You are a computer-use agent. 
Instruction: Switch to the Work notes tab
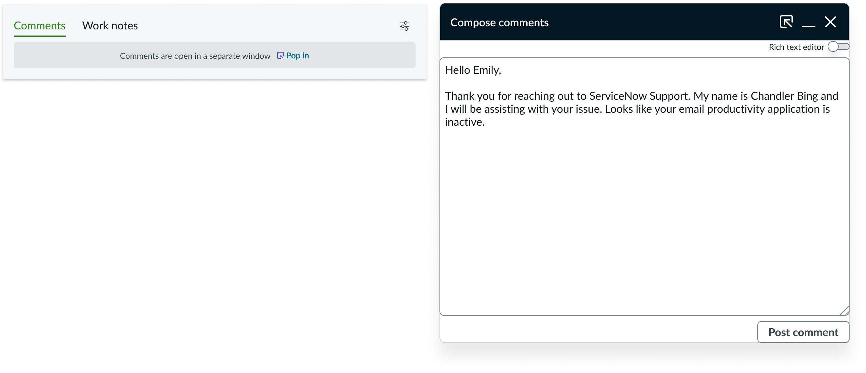[x=110, y=25]
